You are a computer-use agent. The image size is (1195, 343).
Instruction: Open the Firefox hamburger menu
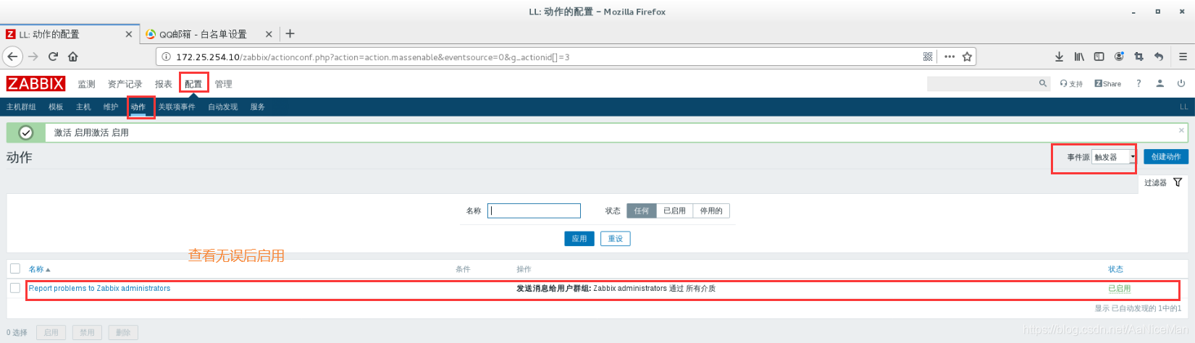pyautogui.click(x=1183, y=56)
